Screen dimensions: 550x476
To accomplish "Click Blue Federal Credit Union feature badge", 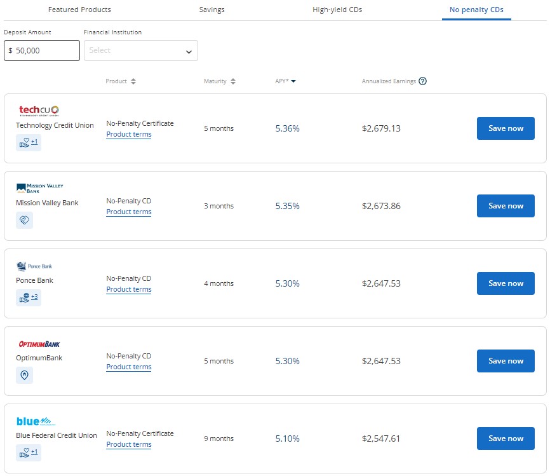I will [x=28, y=452].
